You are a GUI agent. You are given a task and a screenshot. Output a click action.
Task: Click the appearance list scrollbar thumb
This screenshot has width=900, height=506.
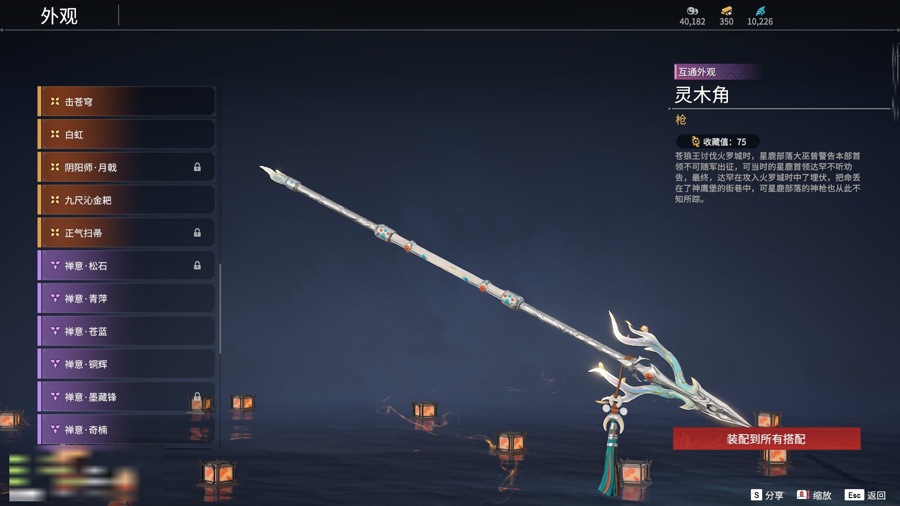[220, 309]
